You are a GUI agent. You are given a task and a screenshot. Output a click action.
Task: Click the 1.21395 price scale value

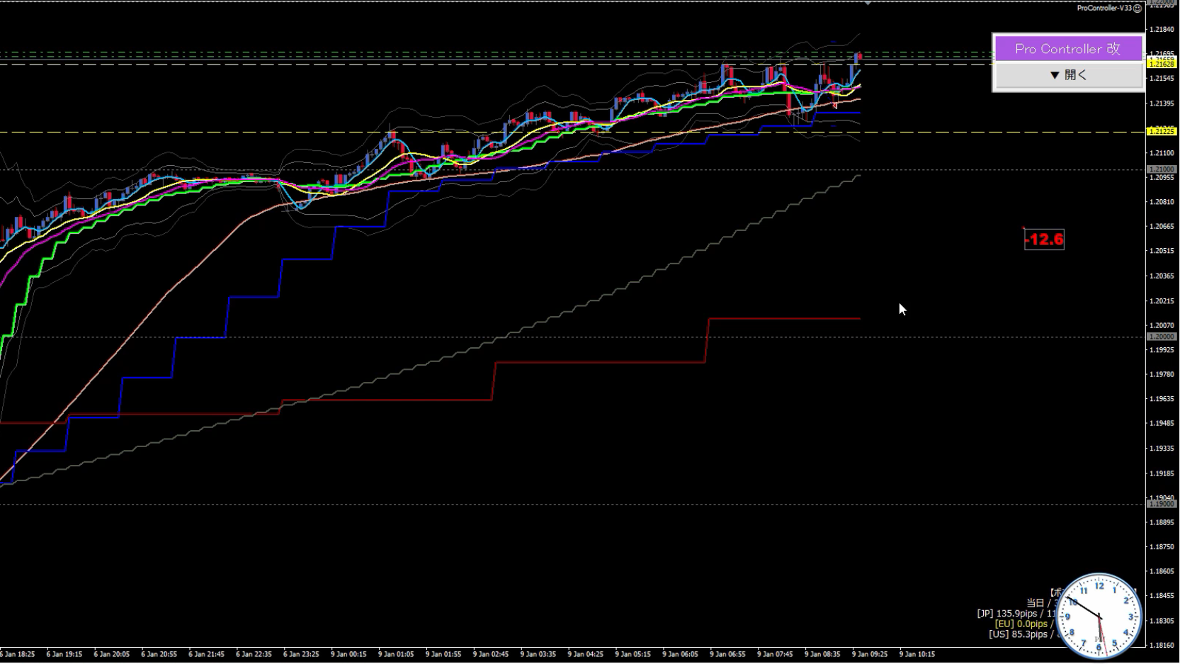point(1162,103)
